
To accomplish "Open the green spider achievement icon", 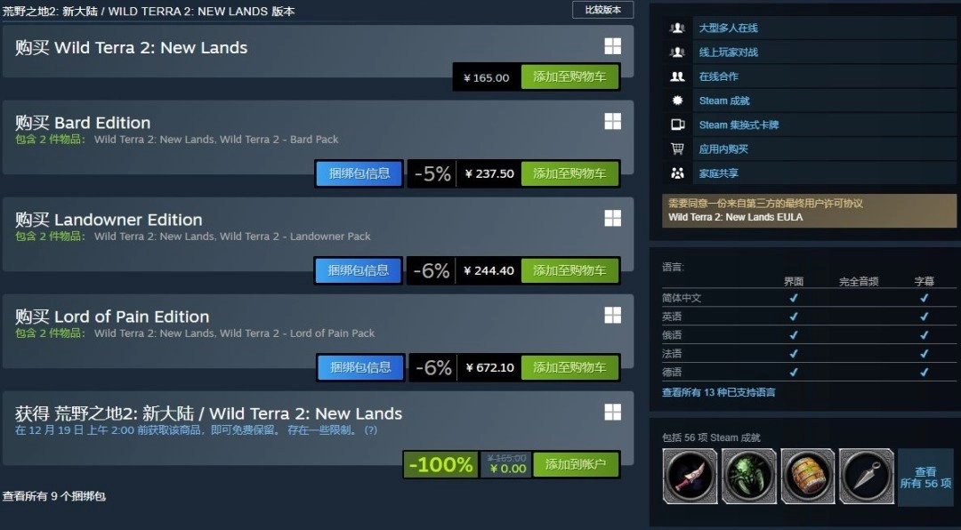I will point(749,476).
